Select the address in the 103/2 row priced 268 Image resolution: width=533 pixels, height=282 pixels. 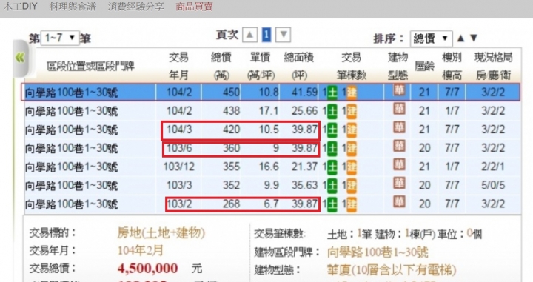pyautogui.click(x=71, y=204)
